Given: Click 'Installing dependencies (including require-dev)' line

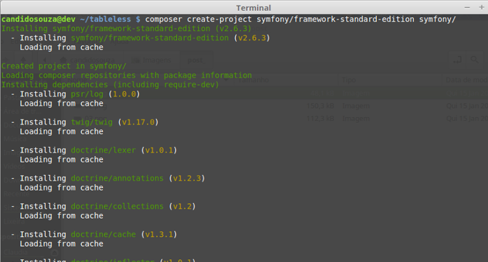Looking at the screenshot, I should [x=110, y=85].
